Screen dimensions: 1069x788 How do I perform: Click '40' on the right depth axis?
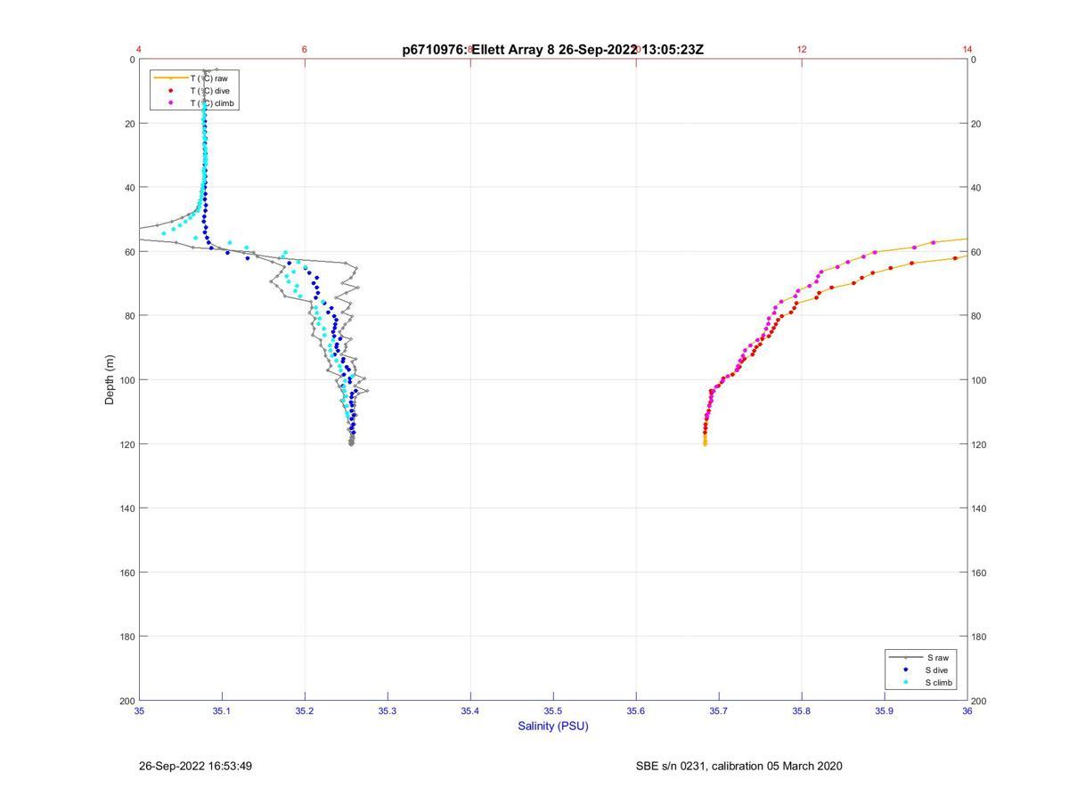coord(977,188)
